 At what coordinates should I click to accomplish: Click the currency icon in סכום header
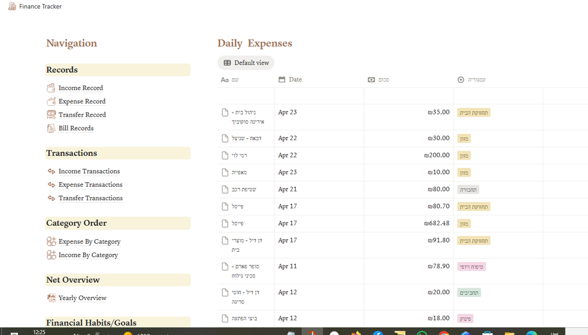[x=372, y=79]
